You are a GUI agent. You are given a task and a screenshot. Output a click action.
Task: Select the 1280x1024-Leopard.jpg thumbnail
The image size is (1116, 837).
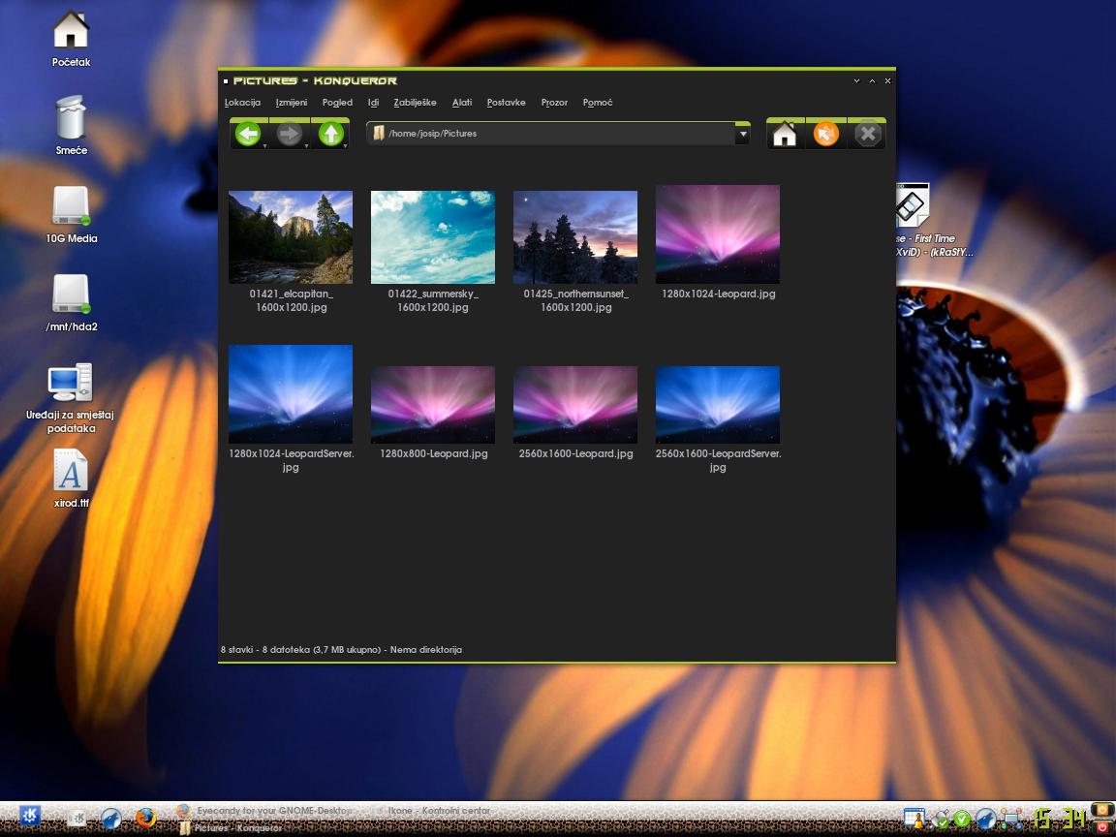pos(718,234)
